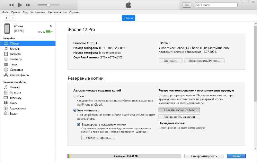257x162 pixels.
Task: Select the Этот компьютер radio button
Action: [75, 110]
